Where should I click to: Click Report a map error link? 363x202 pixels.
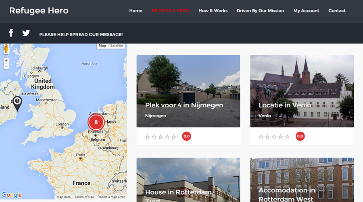pos(111,197)
